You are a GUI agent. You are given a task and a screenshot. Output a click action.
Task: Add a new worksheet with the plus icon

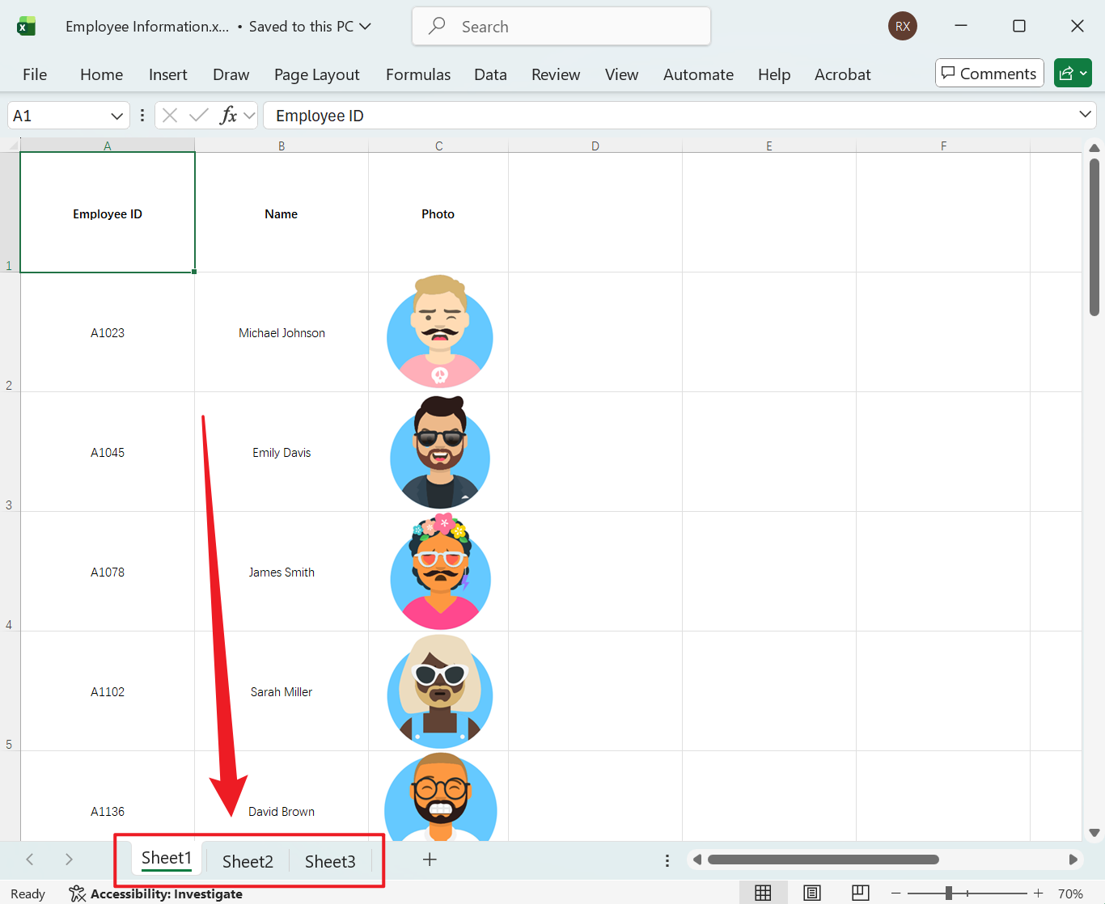pyautogui.click(x=430, y=860)
